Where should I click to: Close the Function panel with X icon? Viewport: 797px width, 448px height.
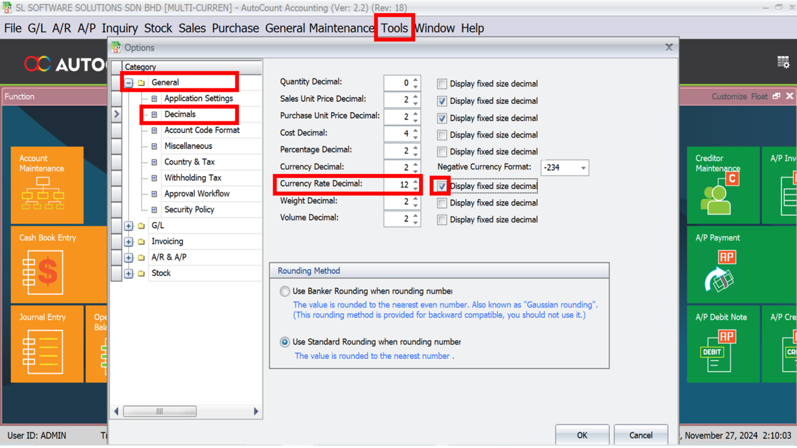pyautogui.click(x=790, y=96)
